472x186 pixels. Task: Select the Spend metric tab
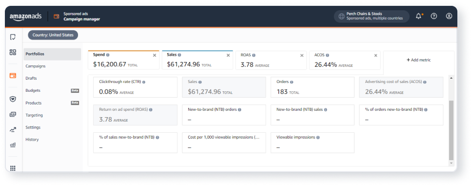(x=124, y=60)
